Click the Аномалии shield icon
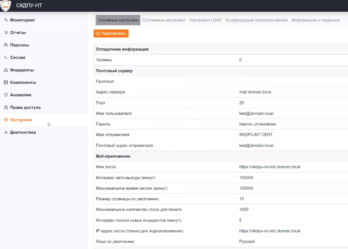This screenshot has height=249, width=348. click(x=6, y=95)
